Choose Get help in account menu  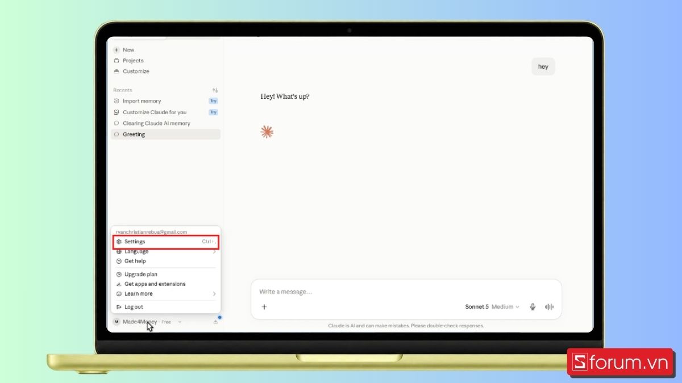[x=165, y=261]
